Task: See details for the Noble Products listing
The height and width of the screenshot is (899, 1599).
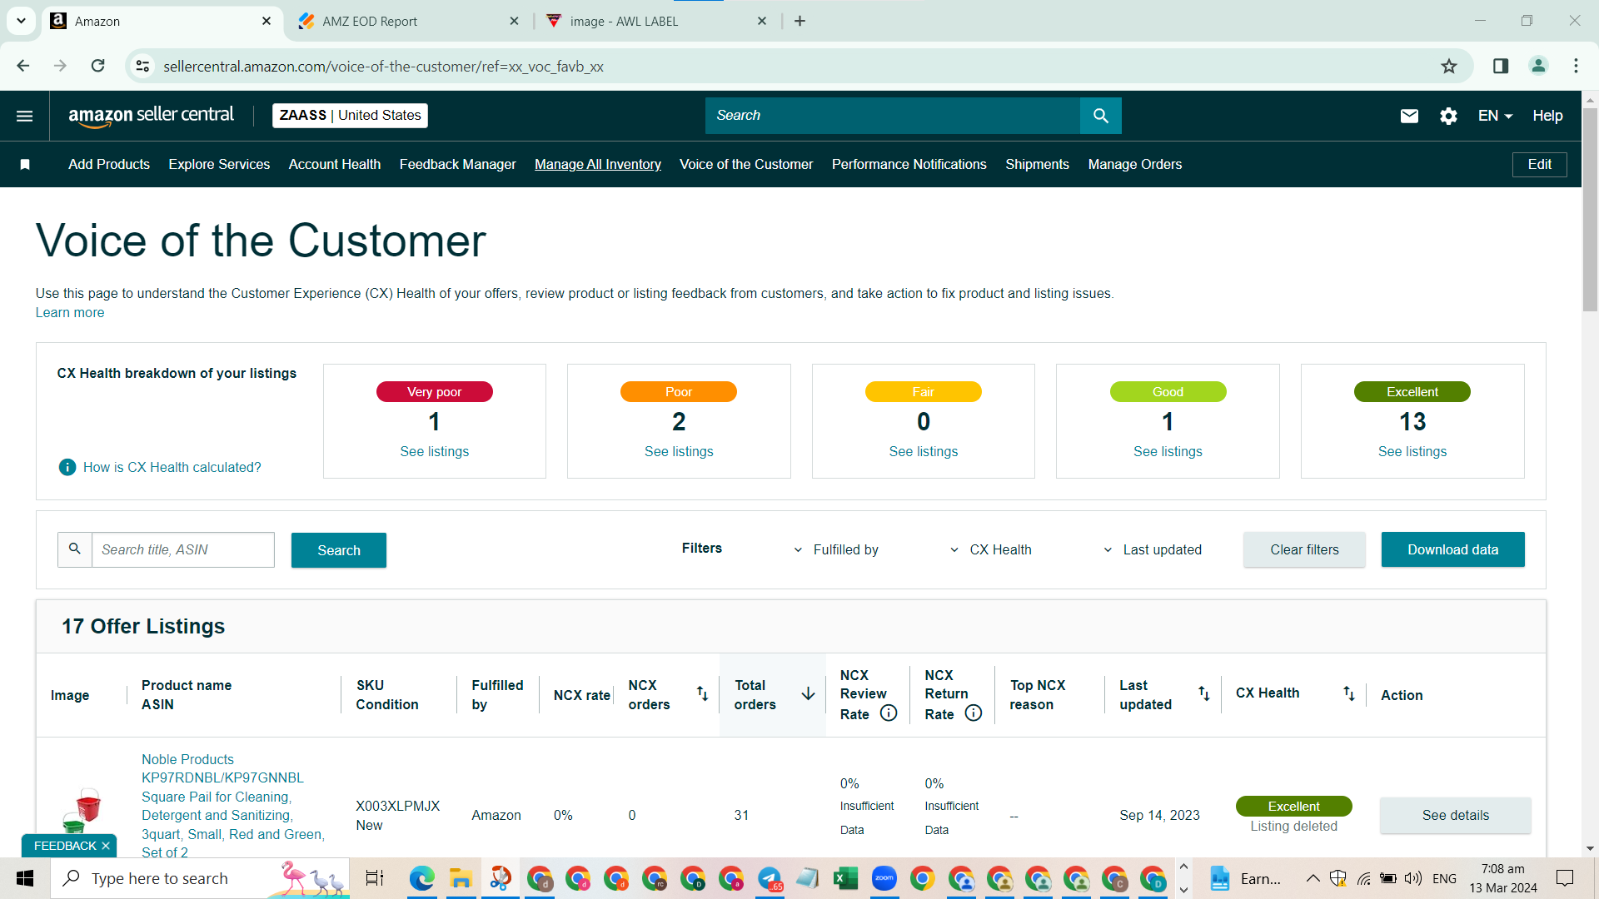Action: click(1456, 816)
